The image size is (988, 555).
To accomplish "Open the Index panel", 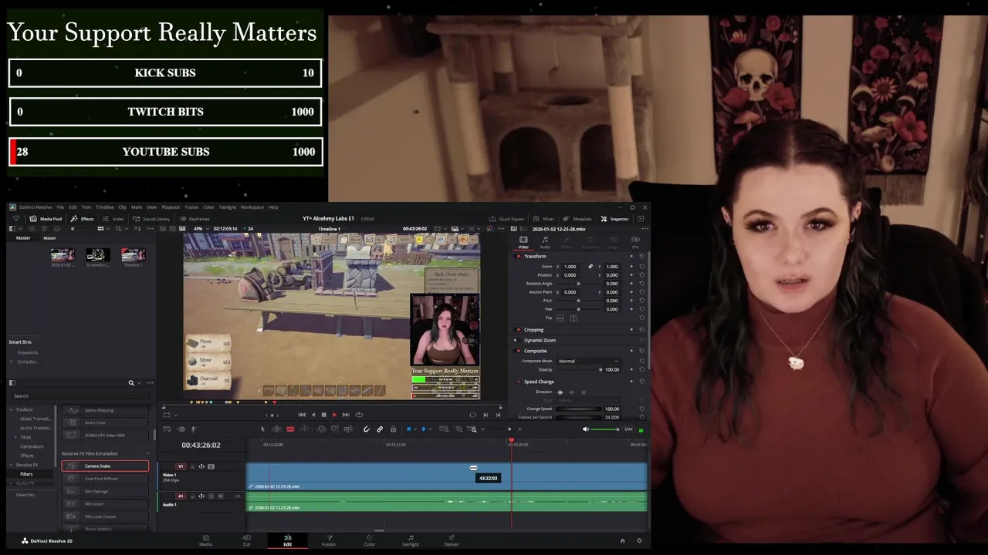I will pyautogui.click(x=113, y=219).
